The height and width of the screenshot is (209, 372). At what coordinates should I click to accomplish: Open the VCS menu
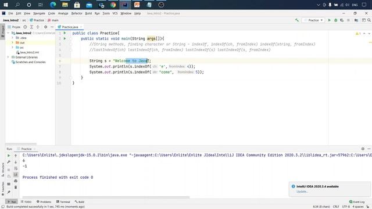115,13
